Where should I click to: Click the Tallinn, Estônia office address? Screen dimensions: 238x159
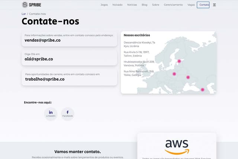pos(136,54)
